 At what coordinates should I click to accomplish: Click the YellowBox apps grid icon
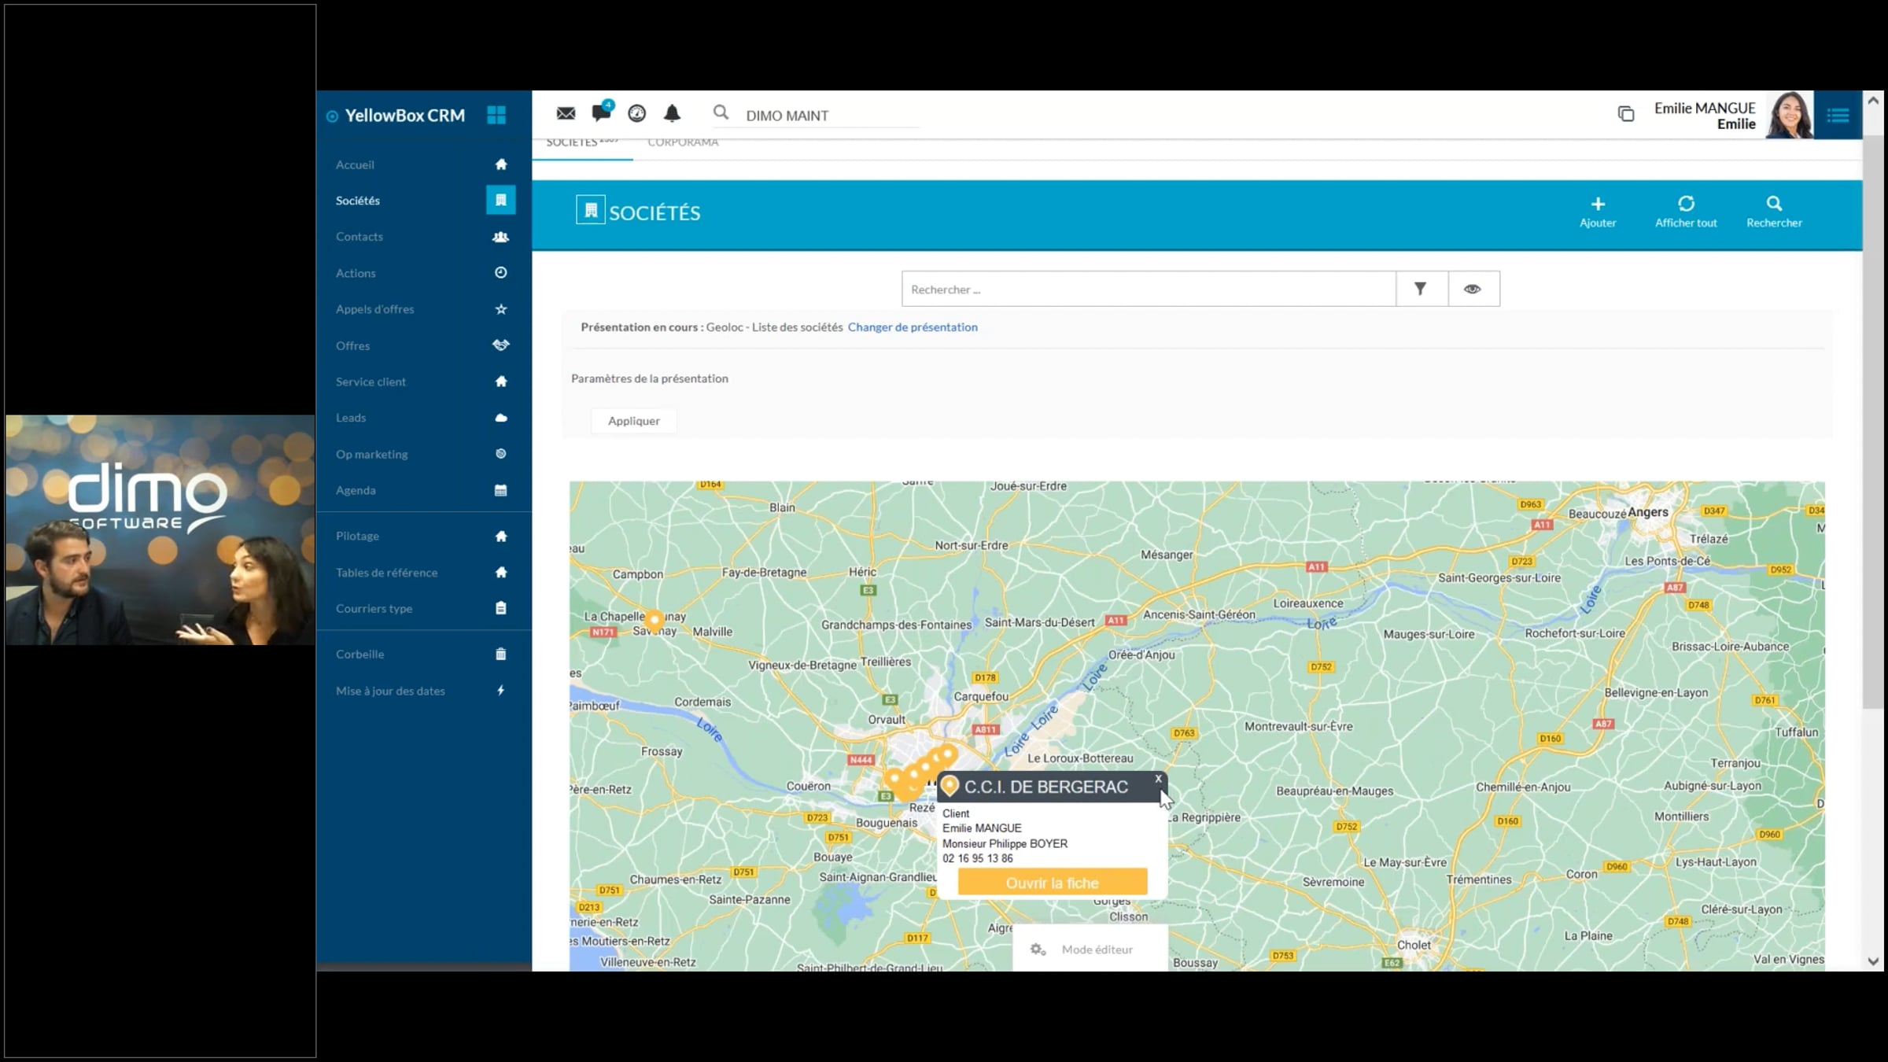point(496,116)
